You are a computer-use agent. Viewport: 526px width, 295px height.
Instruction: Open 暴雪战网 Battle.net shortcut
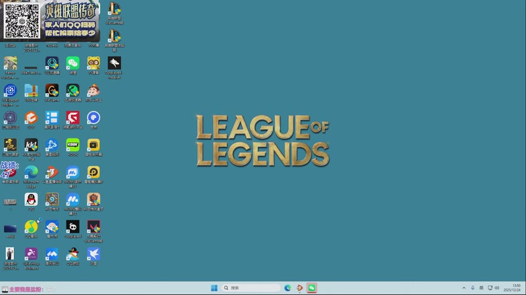(52, 145)
